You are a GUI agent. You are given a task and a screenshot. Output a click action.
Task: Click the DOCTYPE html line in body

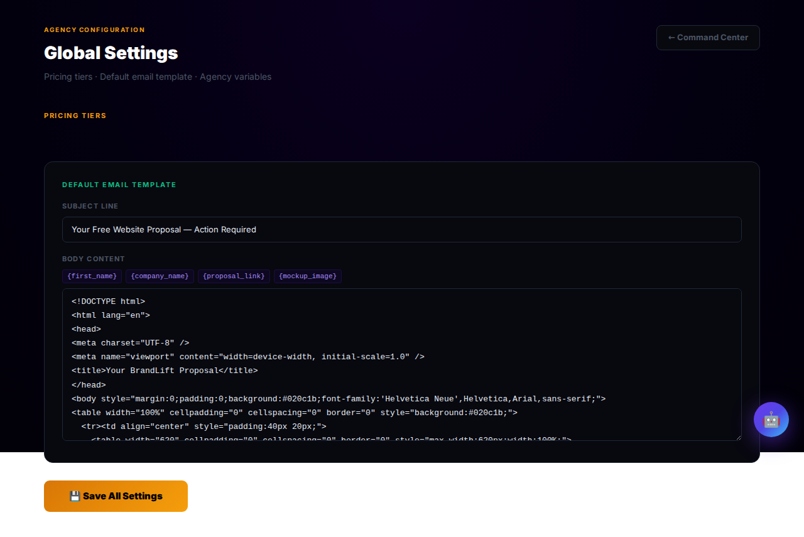click(x=108, y=301)
